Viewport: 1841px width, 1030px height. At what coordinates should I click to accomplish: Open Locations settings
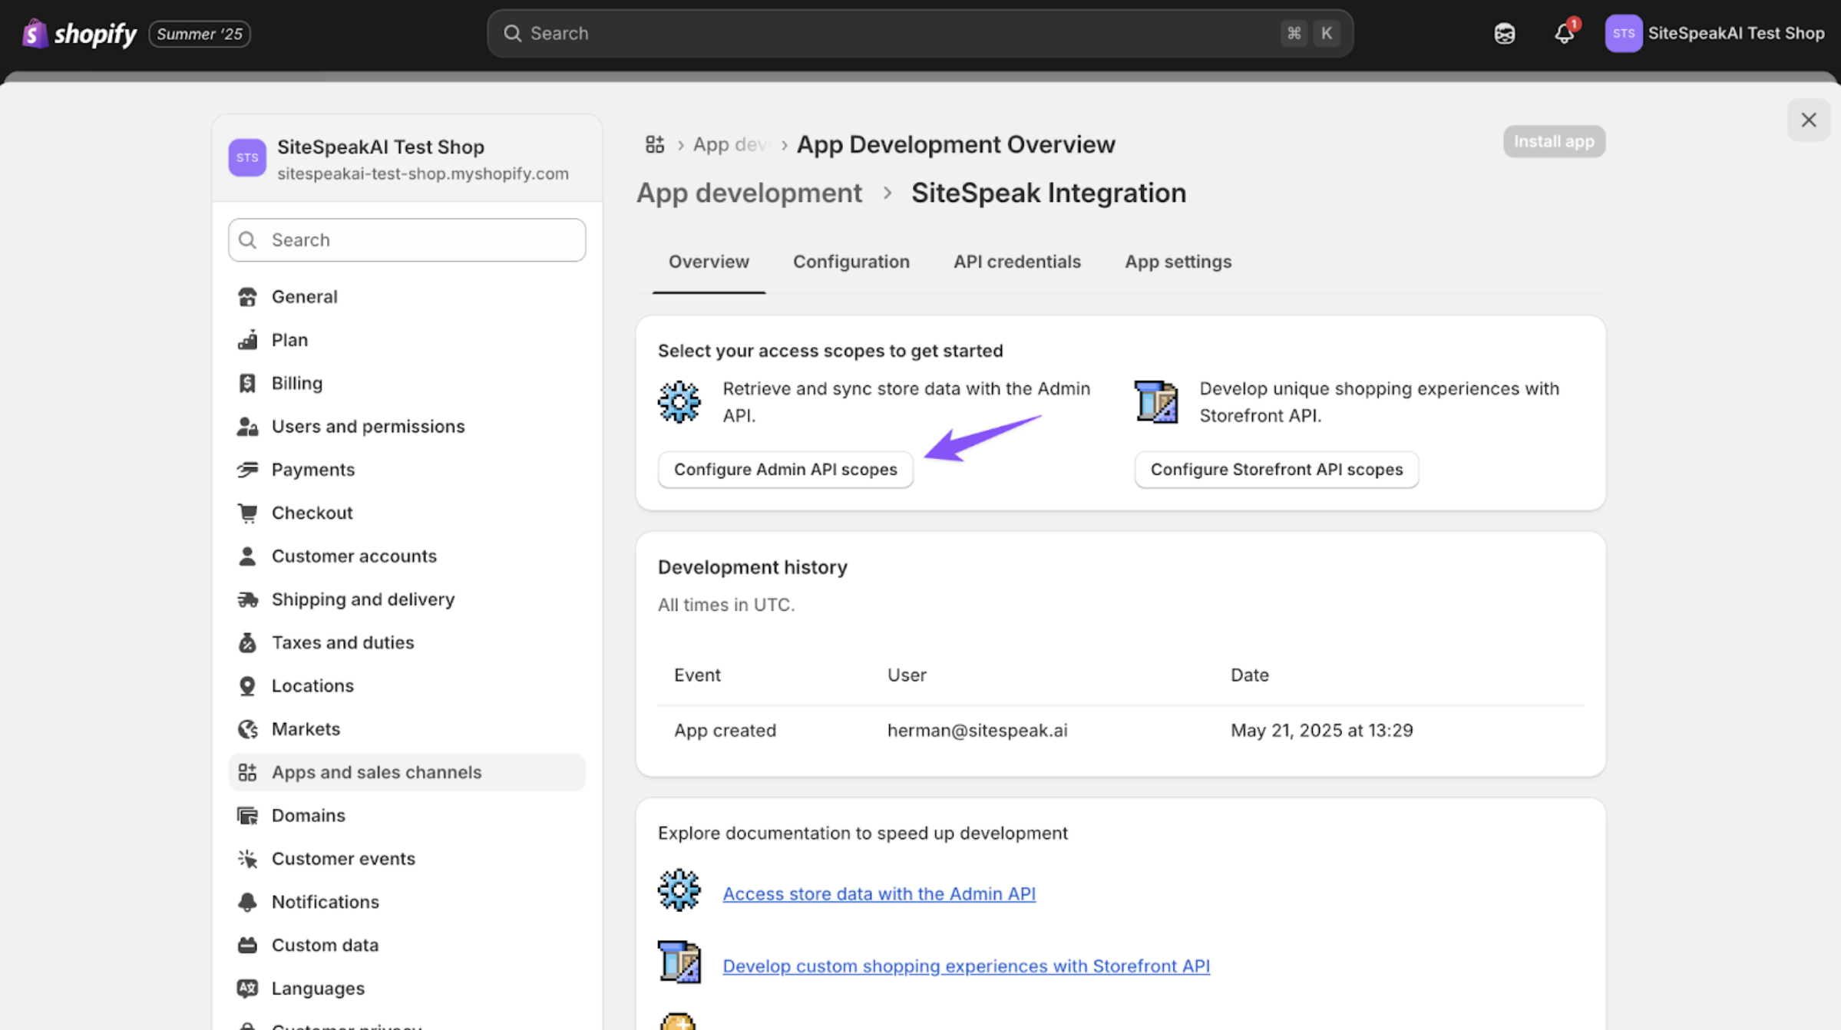click(312, 686)
